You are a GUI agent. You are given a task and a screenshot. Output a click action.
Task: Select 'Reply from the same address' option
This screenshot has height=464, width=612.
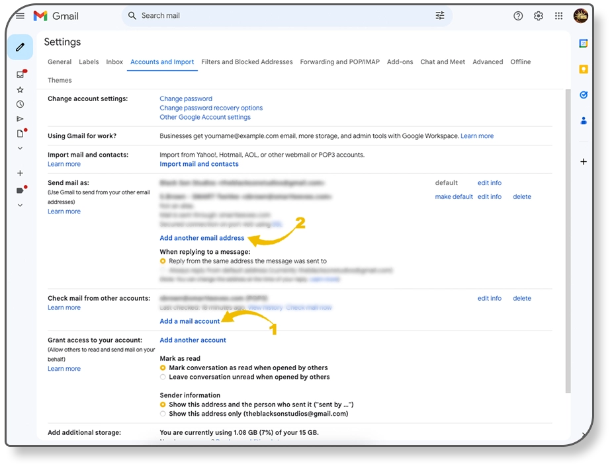point(163,261)
